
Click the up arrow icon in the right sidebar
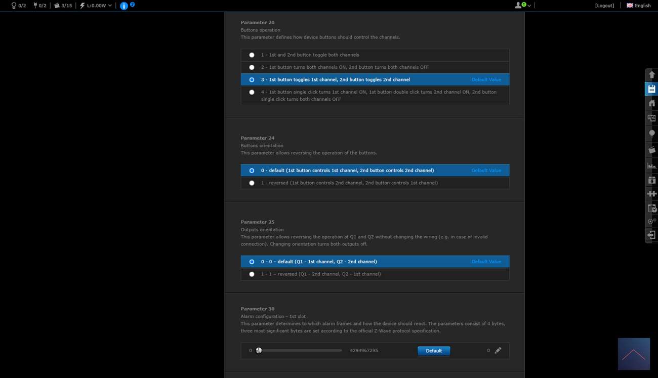[x=651, y=74]
